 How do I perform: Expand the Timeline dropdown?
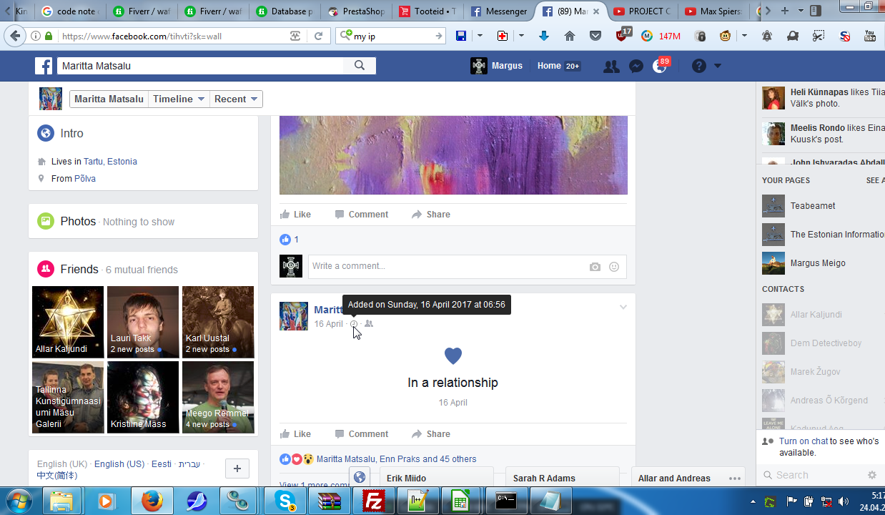(179, 99)
